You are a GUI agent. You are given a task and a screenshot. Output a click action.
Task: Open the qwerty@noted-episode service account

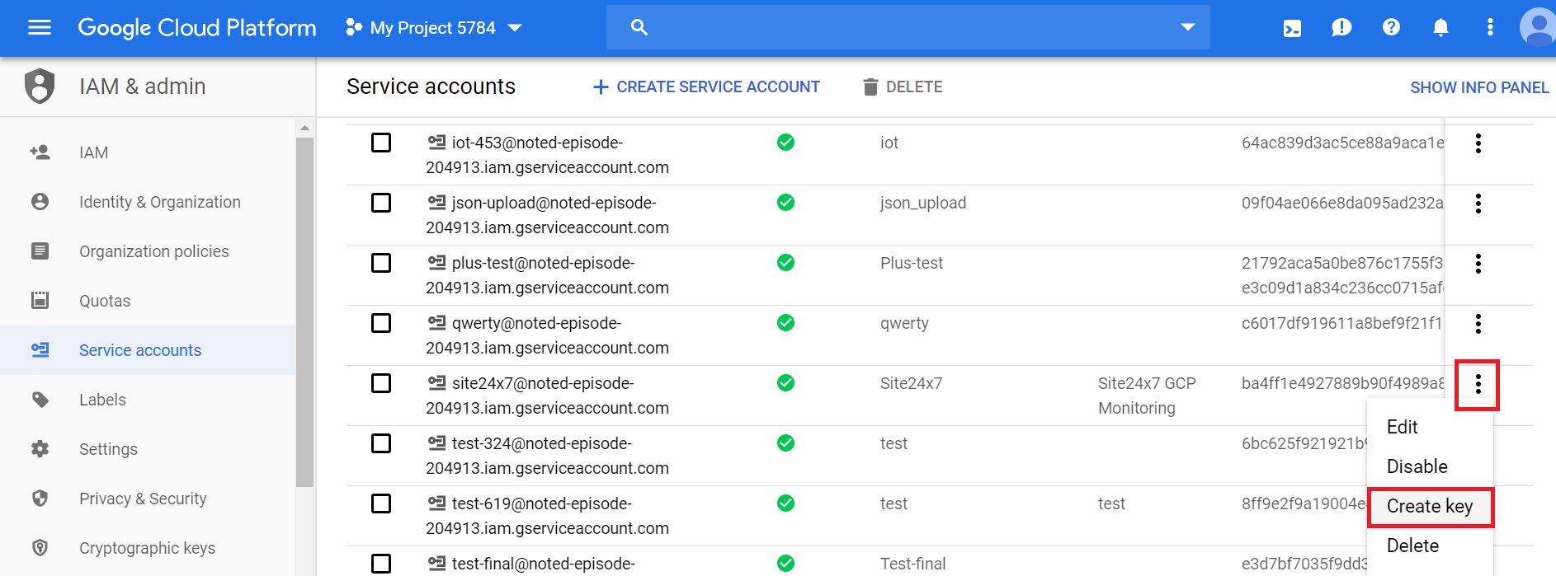click(547, 335)
